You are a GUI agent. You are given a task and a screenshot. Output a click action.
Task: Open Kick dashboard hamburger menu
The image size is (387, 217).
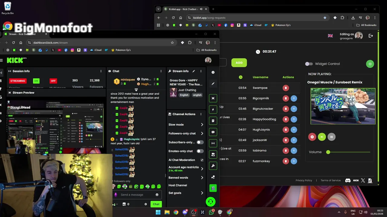click(2, 60)
